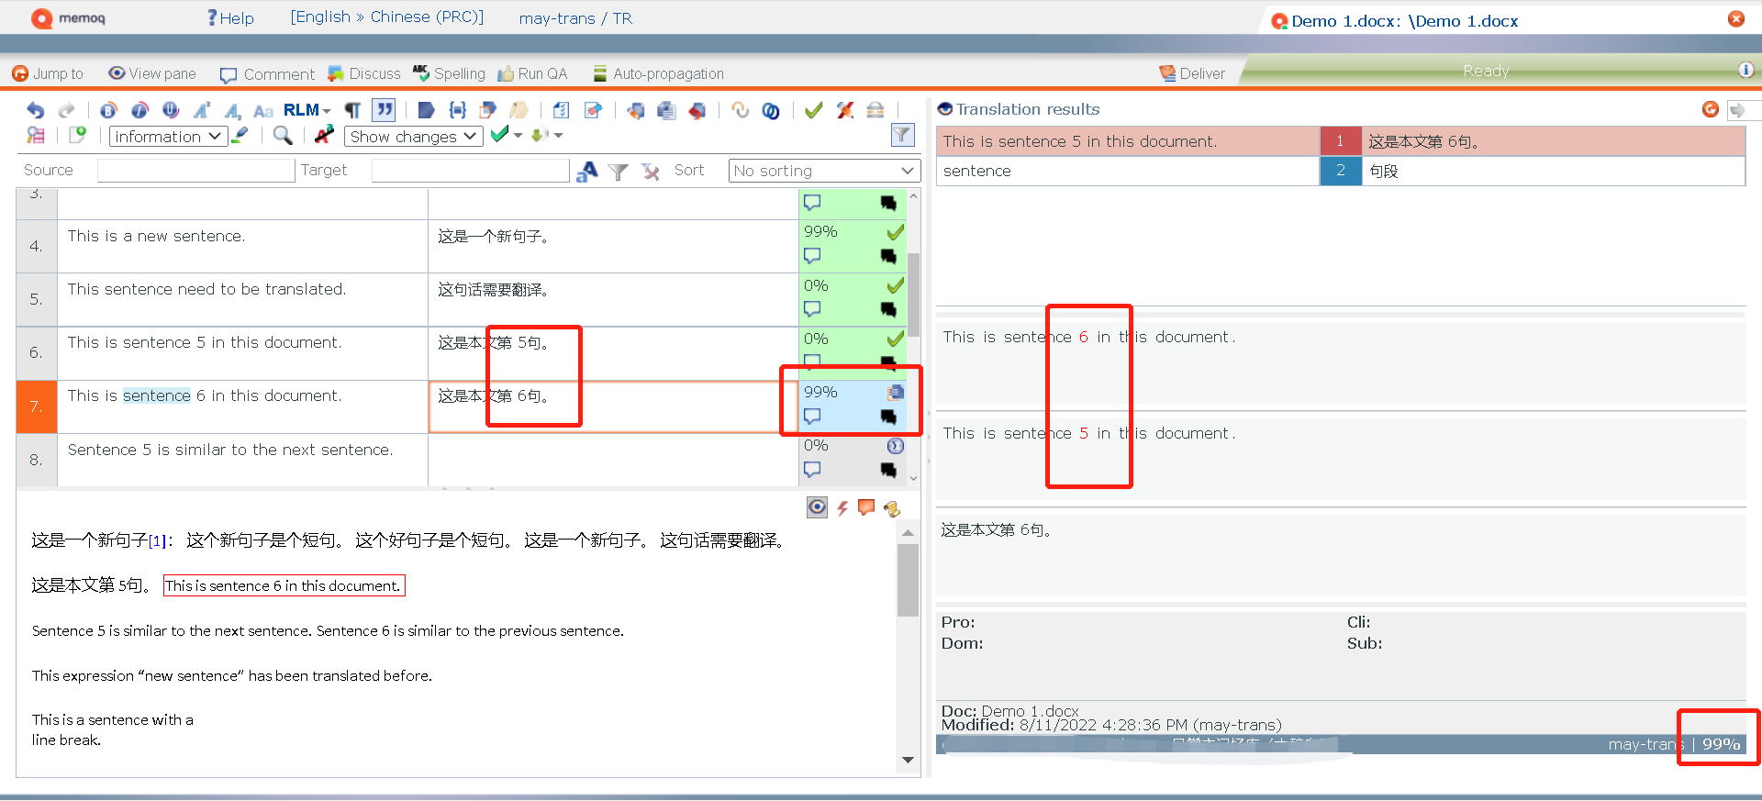Click the highlighter pen icon

(240, 135)
